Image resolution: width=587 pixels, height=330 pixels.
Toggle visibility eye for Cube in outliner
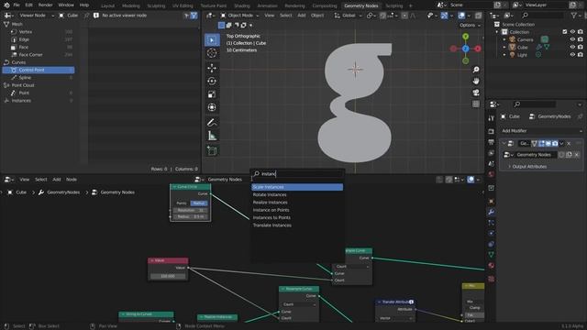[572, 47]
